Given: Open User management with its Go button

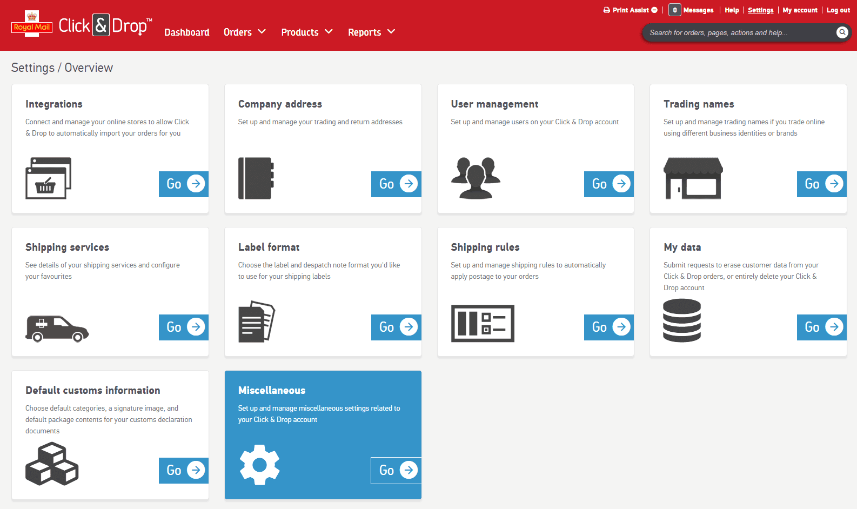Looking at the screenshot, I should [609, 184].
